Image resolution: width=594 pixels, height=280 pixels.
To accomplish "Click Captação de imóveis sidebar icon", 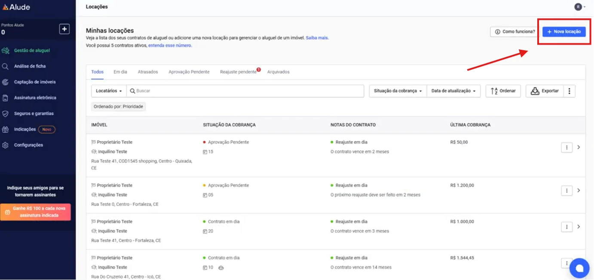I will coord(5,82).
